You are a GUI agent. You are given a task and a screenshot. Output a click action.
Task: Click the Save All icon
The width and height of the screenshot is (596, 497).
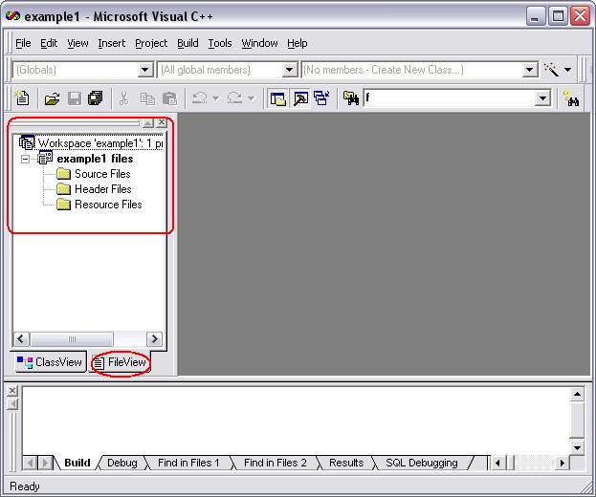pyautogui.click(x=95, y=98)
